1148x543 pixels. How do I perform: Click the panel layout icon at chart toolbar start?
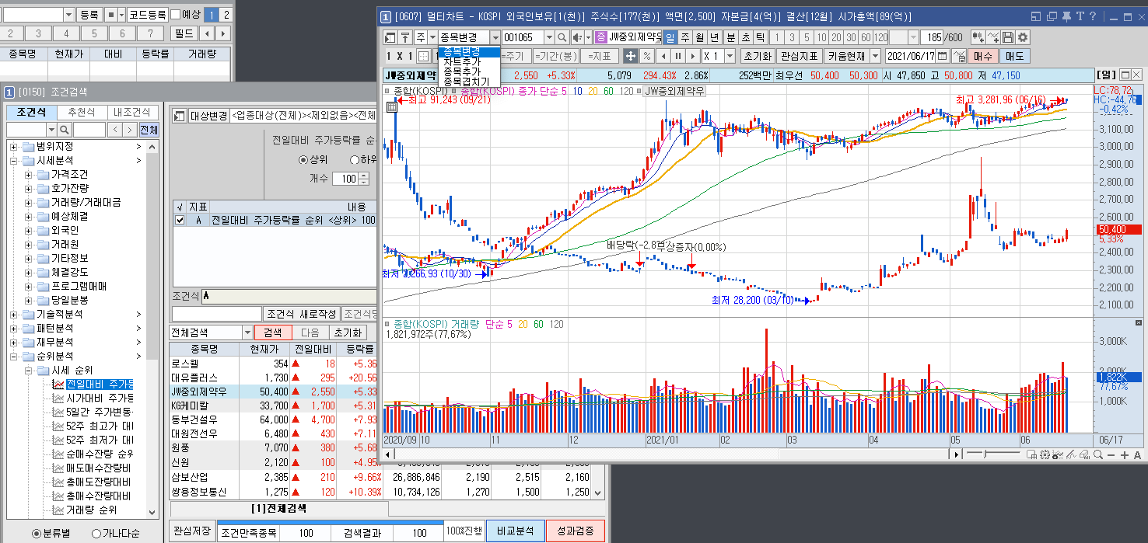click(390, 37)
